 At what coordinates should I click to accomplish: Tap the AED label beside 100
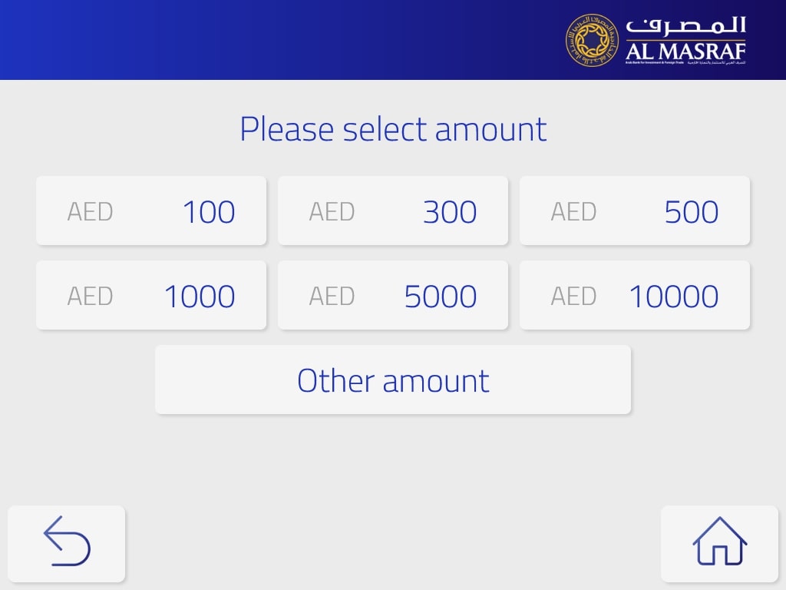(x=90, y=211)
